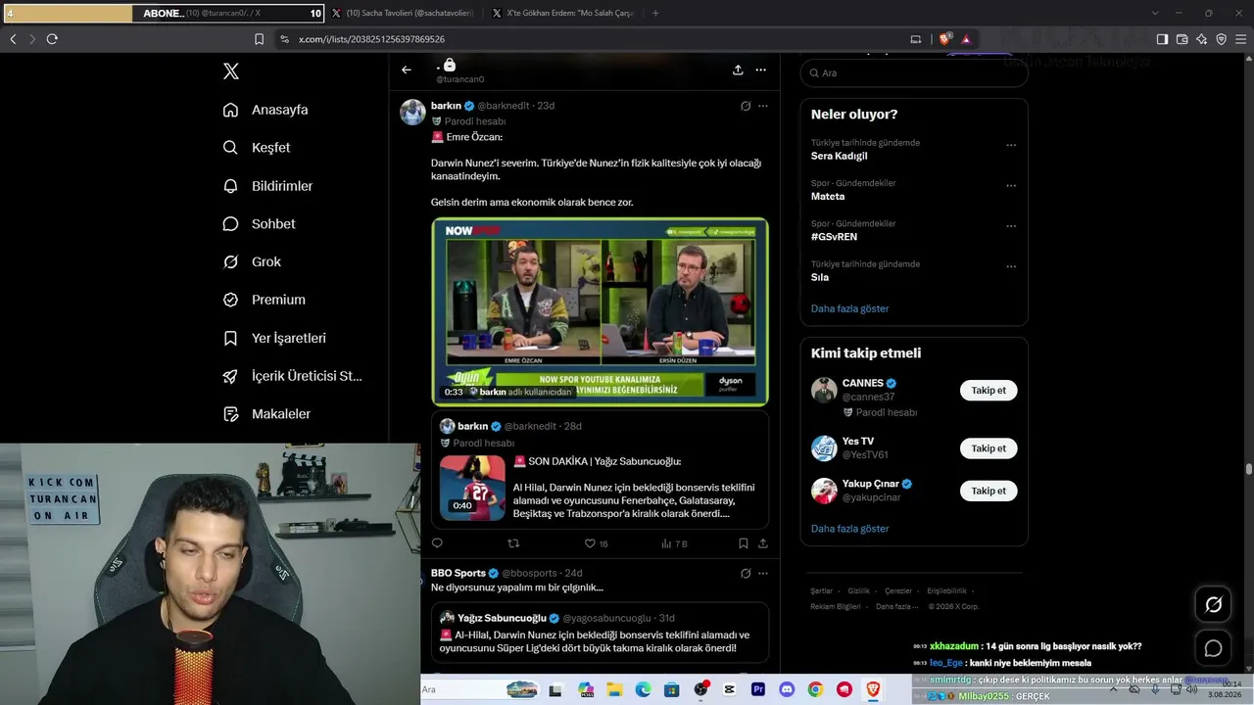Open the Brave Wallet icon

(x=1182, y=39)
